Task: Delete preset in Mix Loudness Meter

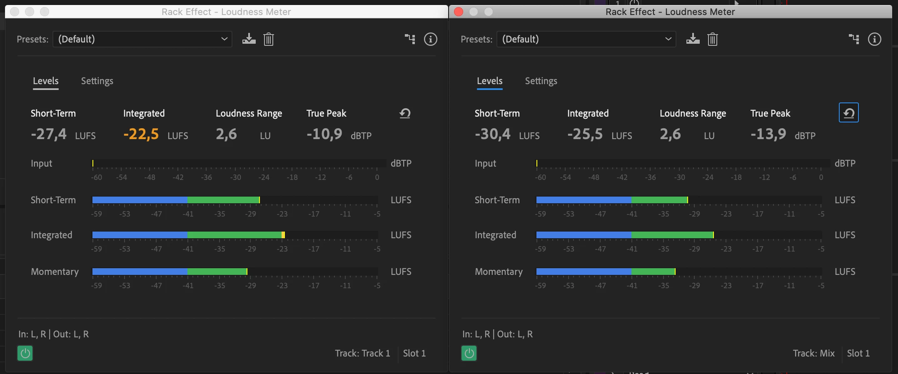Action: pyautogui.click(x=713, y=39)
